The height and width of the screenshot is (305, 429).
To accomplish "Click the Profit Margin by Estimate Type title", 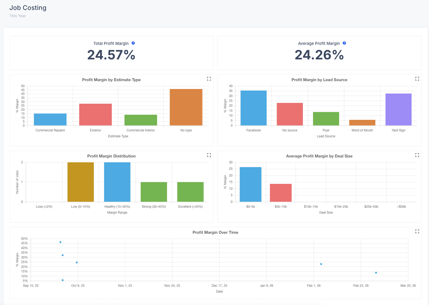I will point(111,80).
